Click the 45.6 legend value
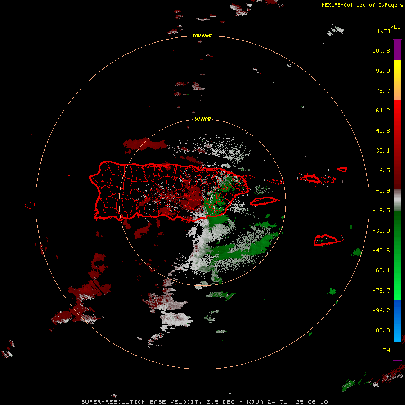This screenshot has width=405, height=405. click(383, 130)
